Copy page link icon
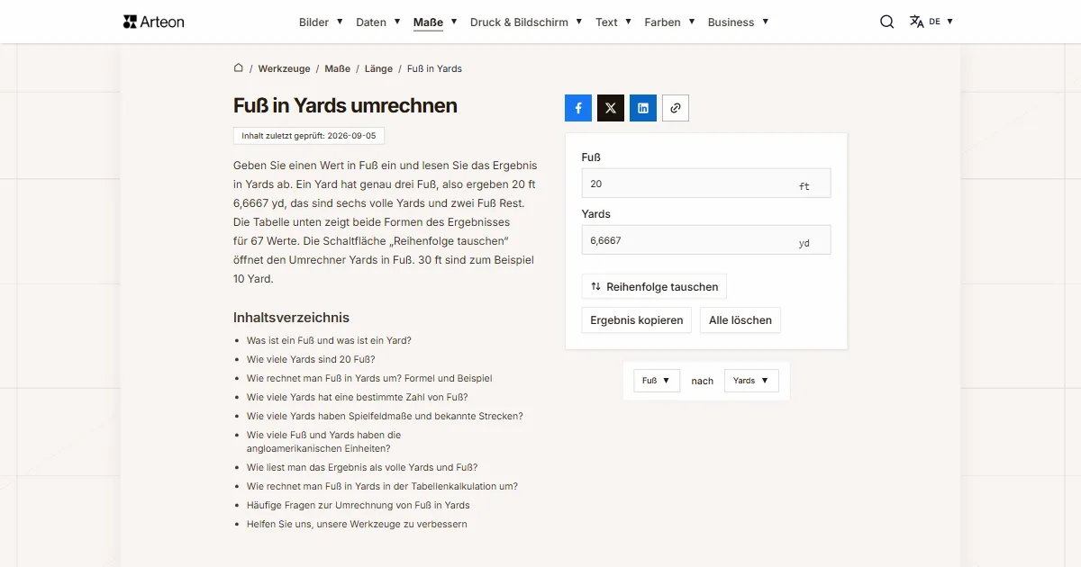1081x567 pixels. pos(676,108)
